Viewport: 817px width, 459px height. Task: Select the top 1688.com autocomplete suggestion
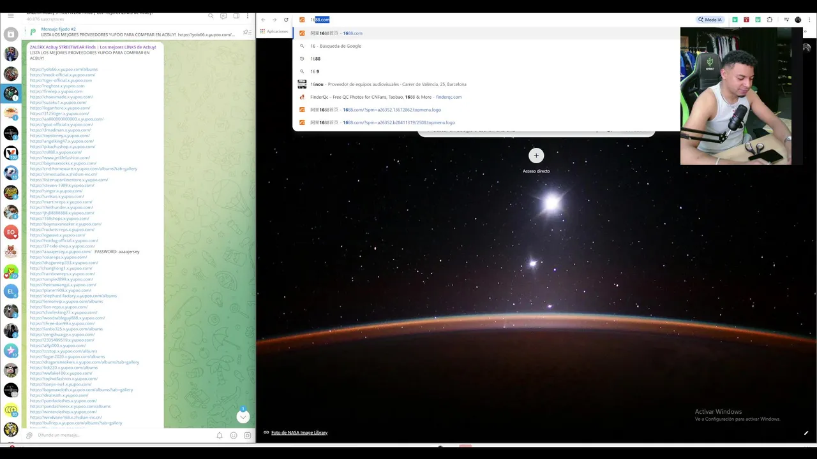point(486,33)
